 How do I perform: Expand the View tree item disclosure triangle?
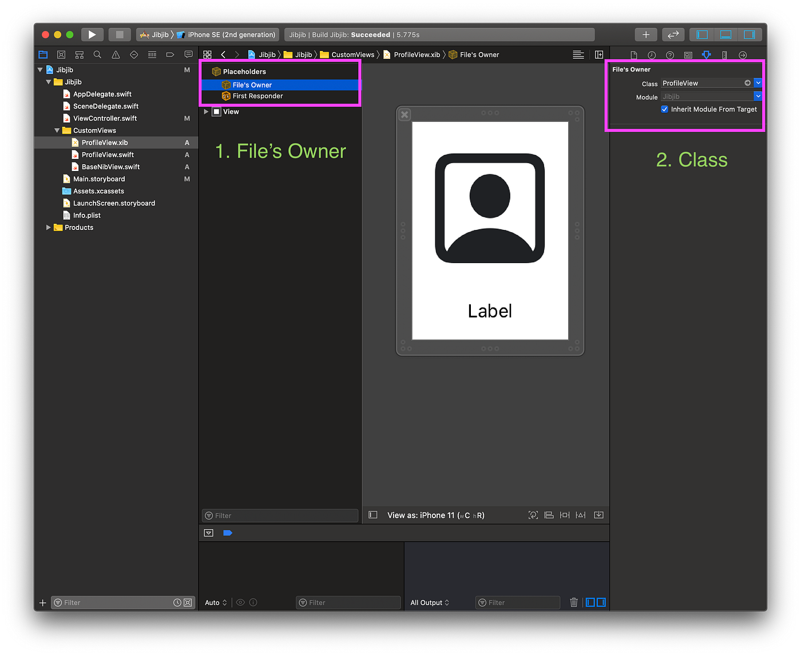pyautogui.click(x=207, y=112)
